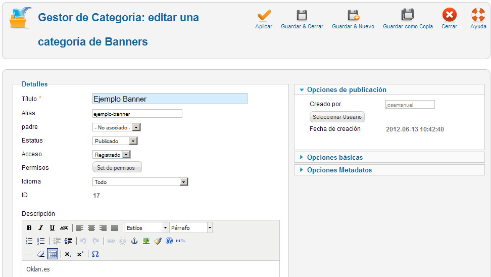Expand Opciones Metadatos panel
The image size is (491, 277).
(x=389, y=170)
